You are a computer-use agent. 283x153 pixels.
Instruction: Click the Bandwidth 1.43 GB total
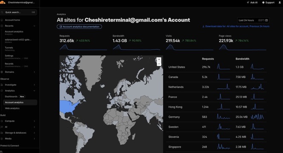[x=120, y=41]
